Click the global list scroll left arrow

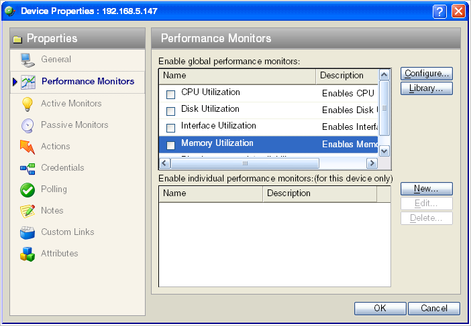click(x=164, y=163)
